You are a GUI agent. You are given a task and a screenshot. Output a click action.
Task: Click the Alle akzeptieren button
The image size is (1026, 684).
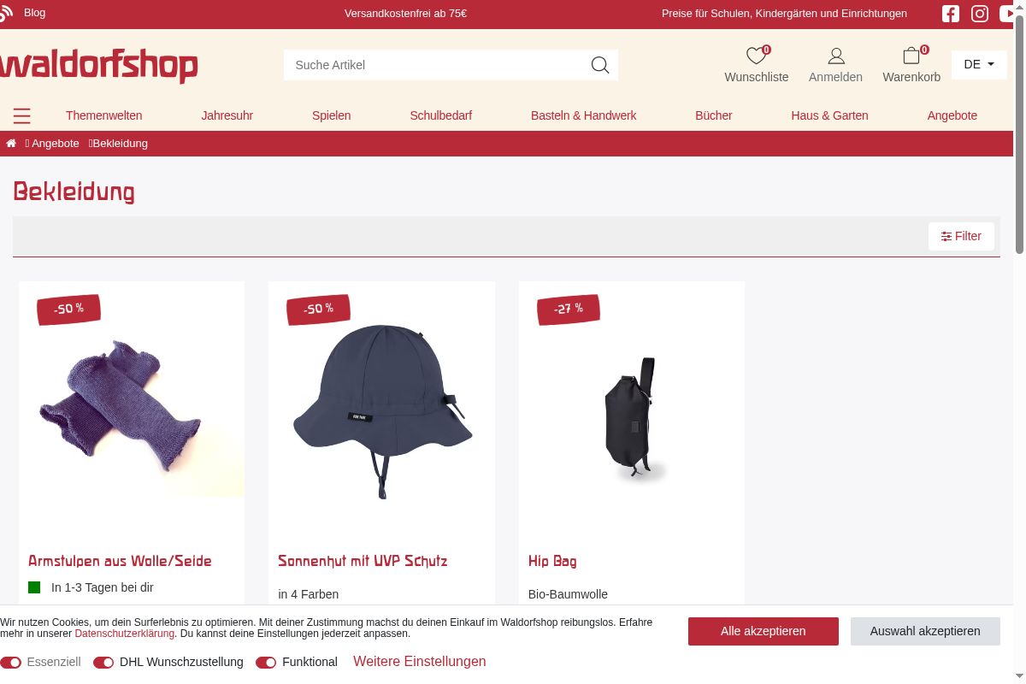(x=764, y=631)
